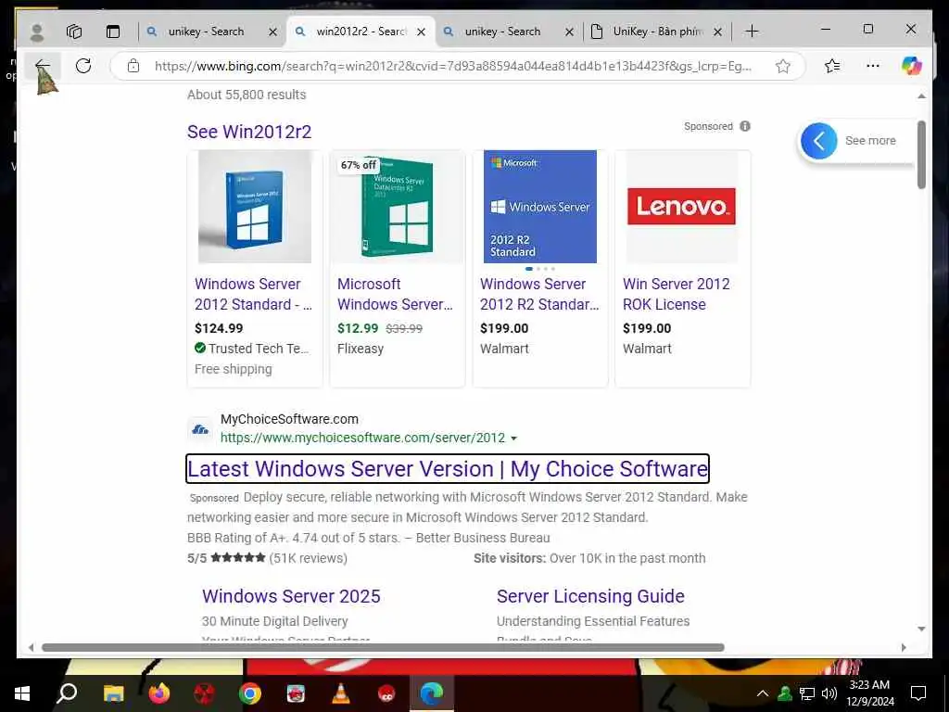Click Windows Server 2012 R2 Standard image
Viewport: 949px width, 712px height.
pos(540,207)
